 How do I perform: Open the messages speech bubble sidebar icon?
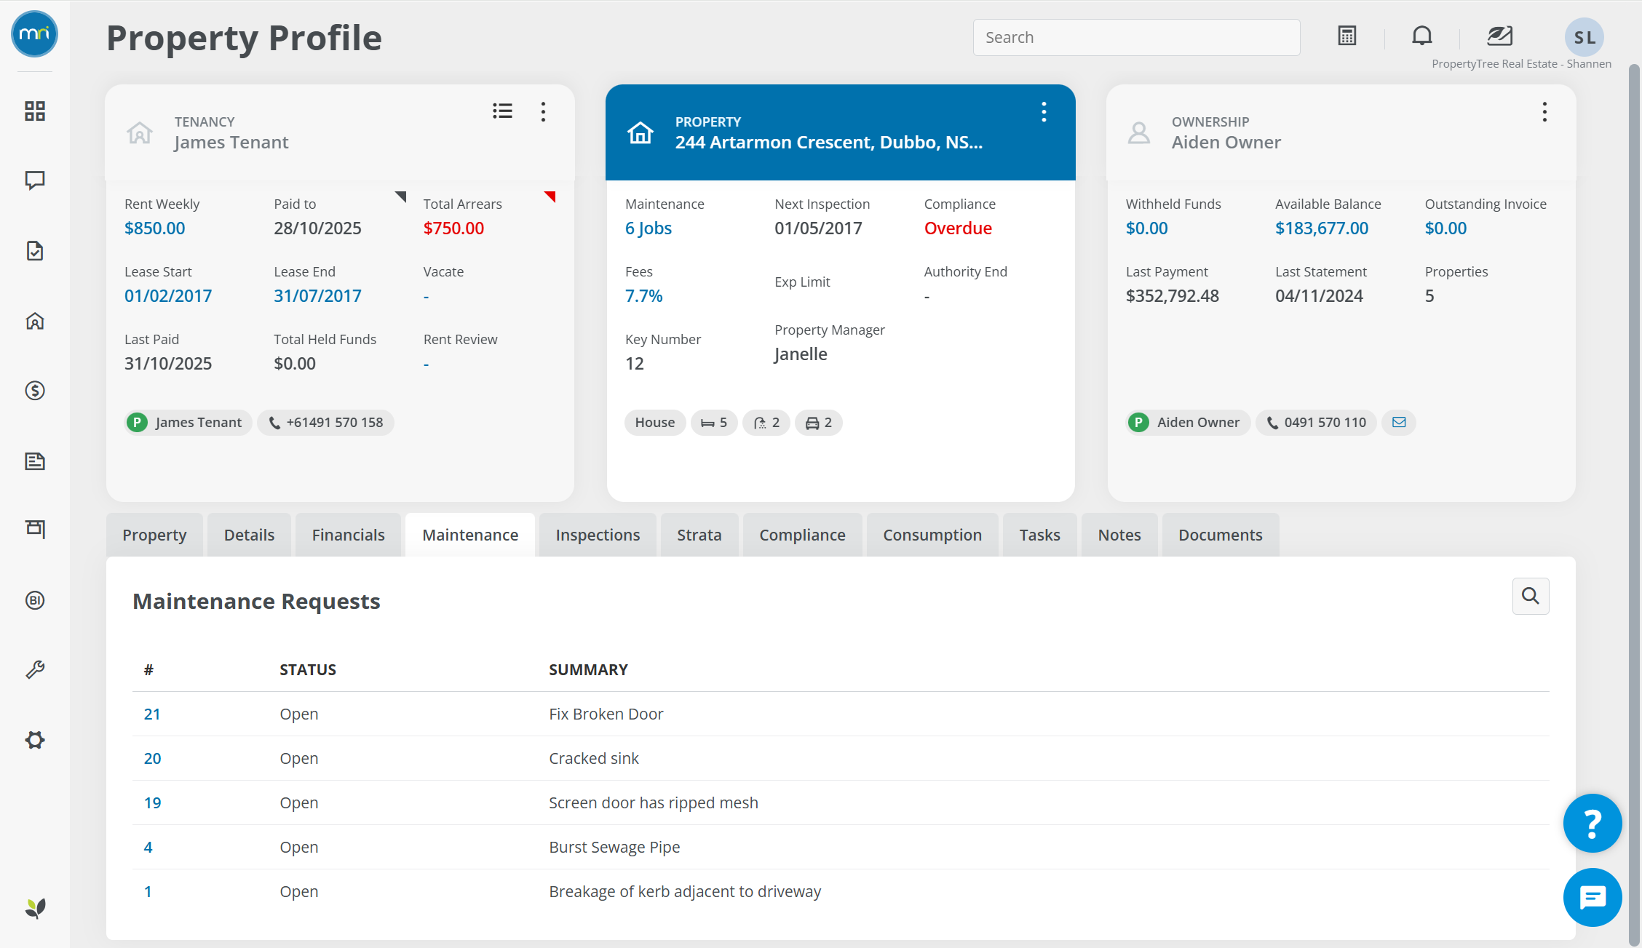coord(35,180)
